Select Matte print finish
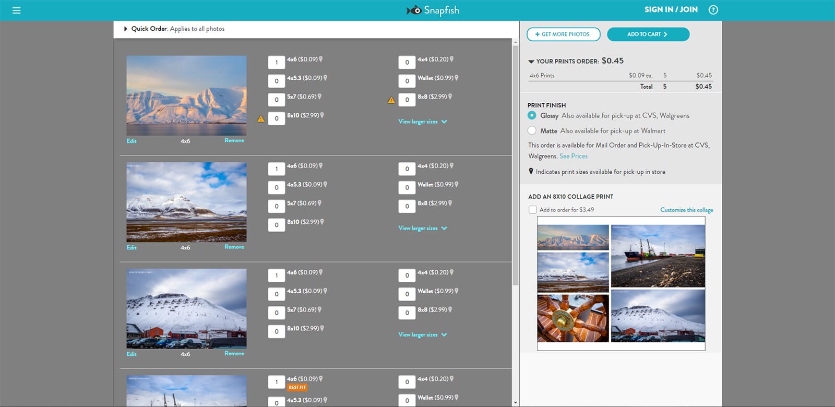Image resolution: width=835 pixels, height=407 pixels. [x=532, y=130]
